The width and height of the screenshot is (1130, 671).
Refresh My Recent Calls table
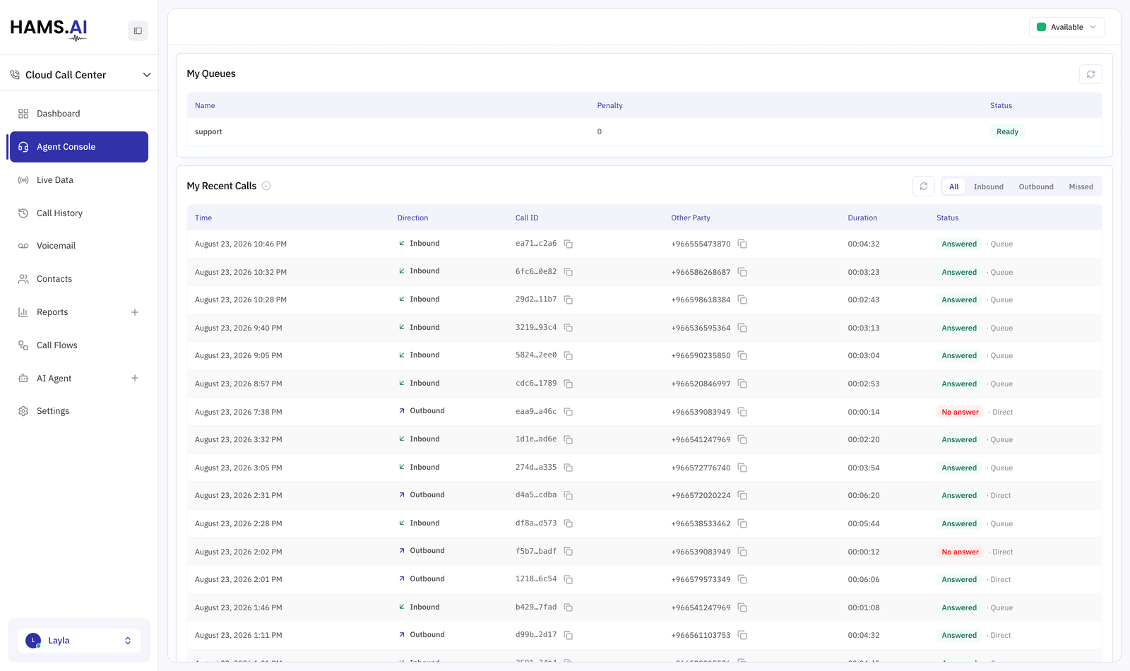pos(924,186)
